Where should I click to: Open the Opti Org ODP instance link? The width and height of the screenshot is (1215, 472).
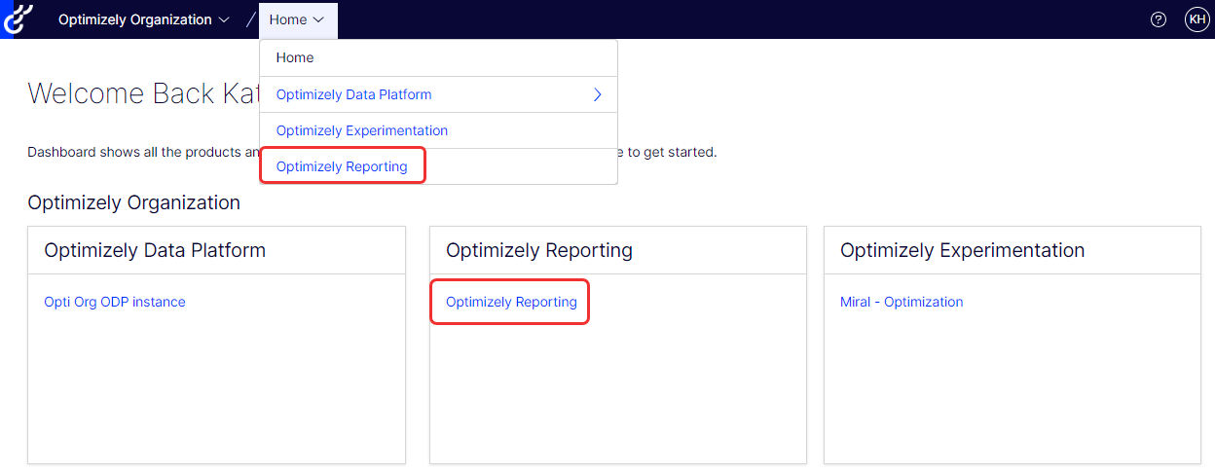point(115,302)
